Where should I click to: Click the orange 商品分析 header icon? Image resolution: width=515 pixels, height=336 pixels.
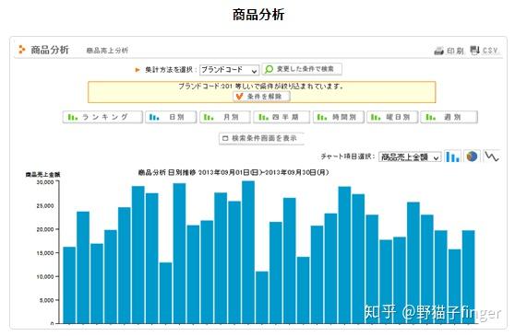coord(21,50)
